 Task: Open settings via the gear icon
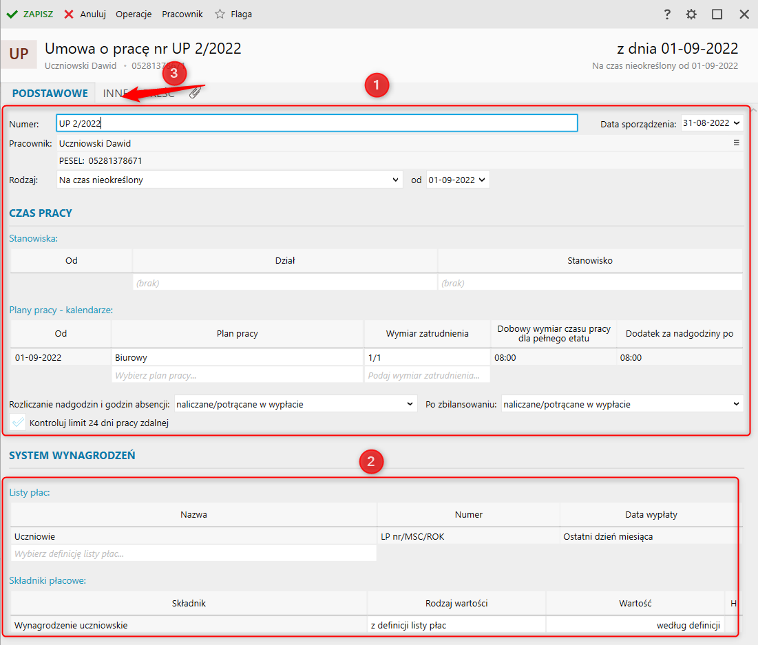(691, 14)
